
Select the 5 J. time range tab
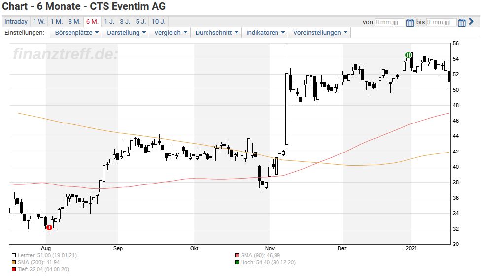(x=141, y=22)
